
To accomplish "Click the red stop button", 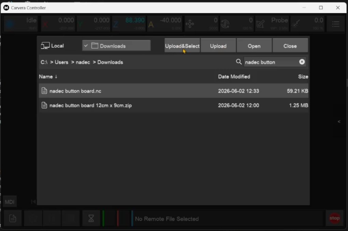I will pos(334,218).
